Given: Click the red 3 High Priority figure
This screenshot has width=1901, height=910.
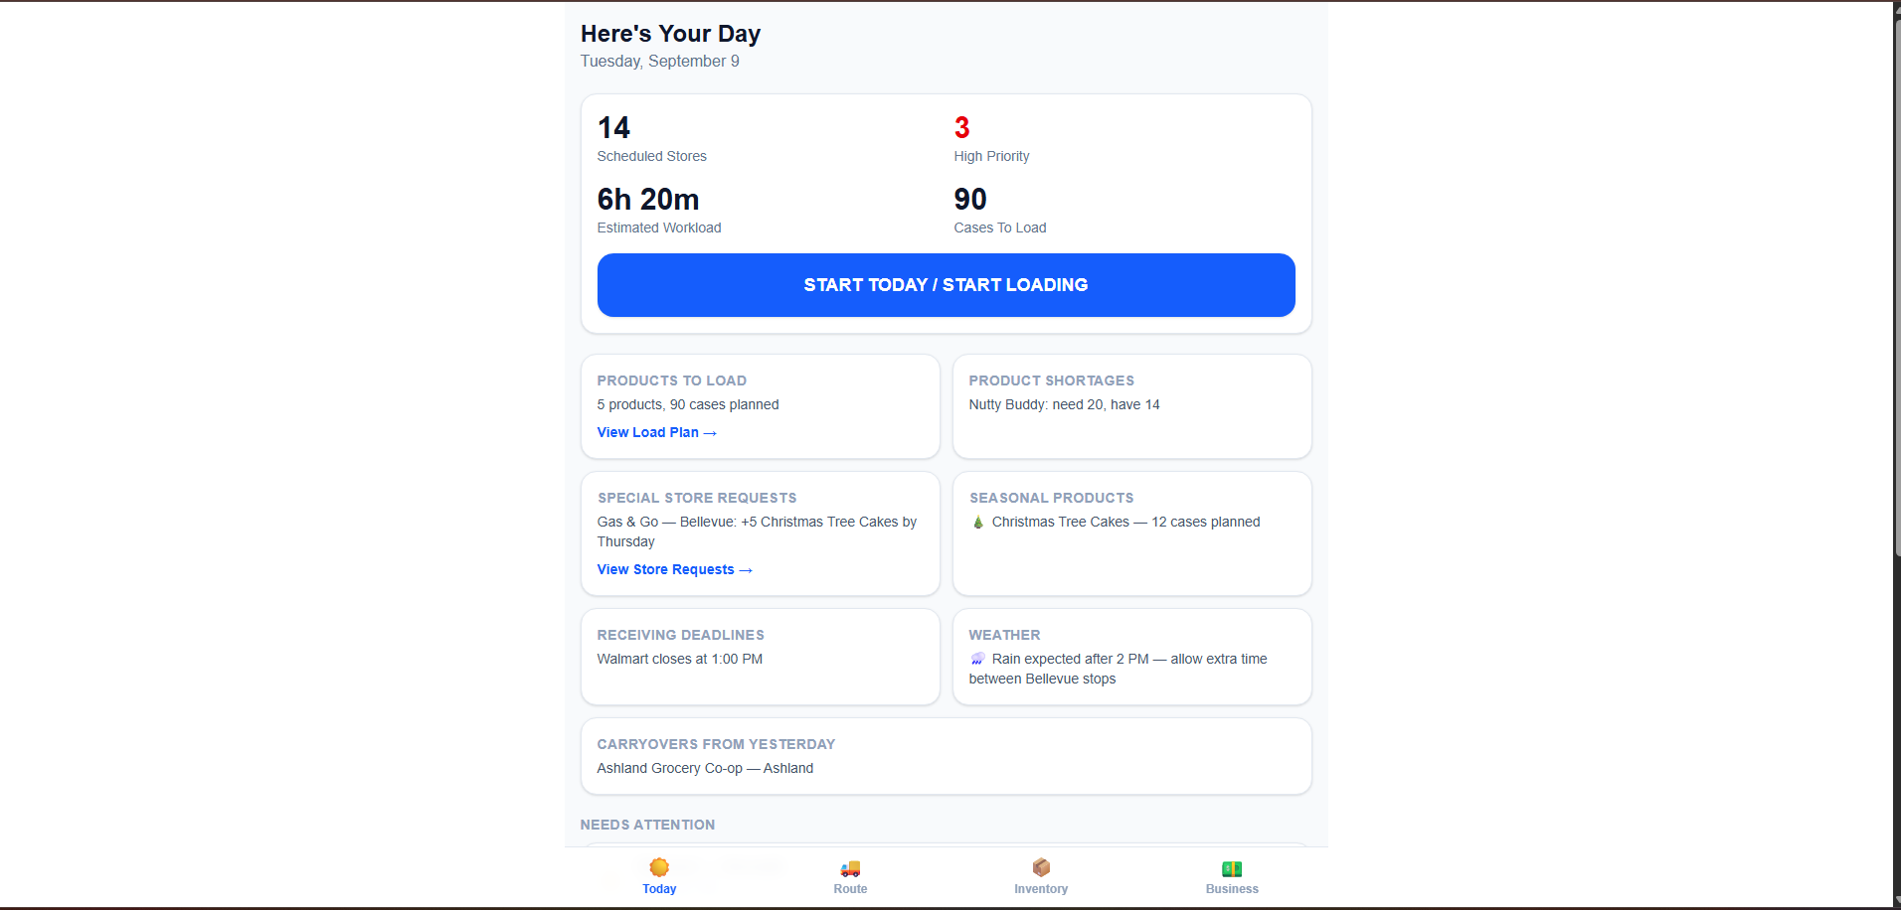Looking at the screenshot, I should tap(961, 127).
